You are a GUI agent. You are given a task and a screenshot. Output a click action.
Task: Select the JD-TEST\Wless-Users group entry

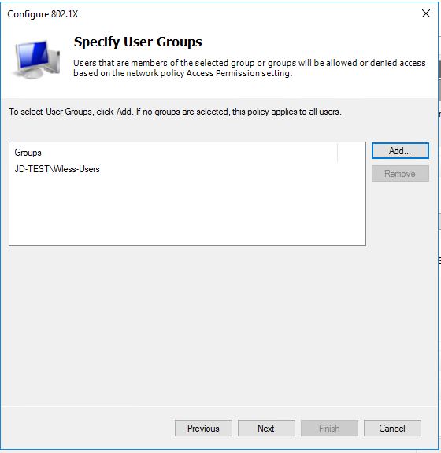pos(57,169)
